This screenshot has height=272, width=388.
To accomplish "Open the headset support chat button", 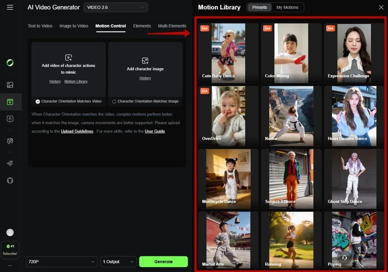I will pos(344,258).
